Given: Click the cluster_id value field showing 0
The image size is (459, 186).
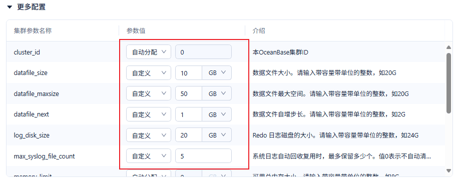Looking at the screenshot, I should point(203,52).
